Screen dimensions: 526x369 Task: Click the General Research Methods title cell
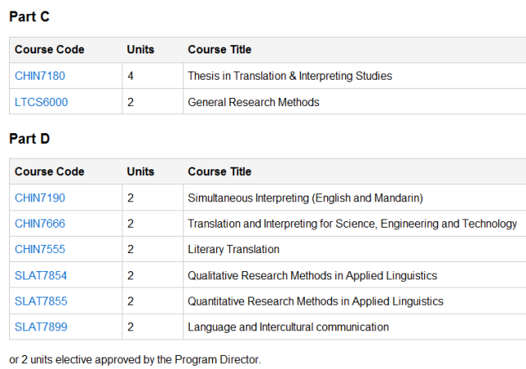pos(253,102)
